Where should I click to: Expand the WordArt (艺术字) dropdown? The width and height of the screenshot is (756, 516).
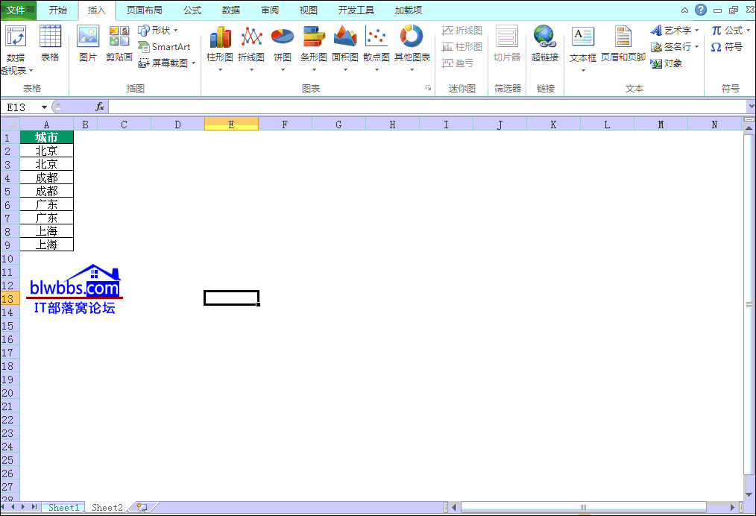675,30
